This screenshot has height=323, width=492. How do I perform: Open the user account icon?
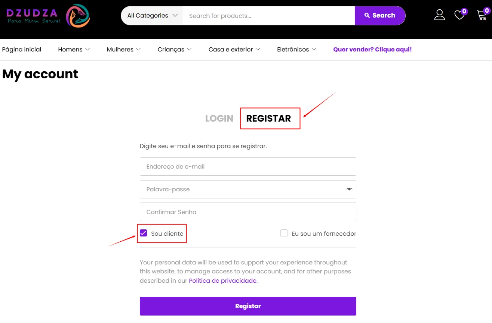point(440,15)
